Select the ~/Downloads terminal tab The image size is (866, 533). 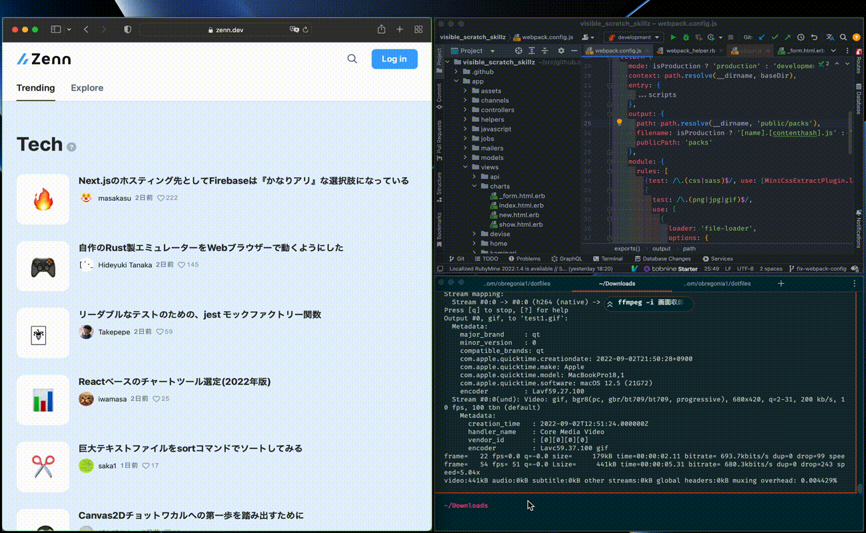(x=617, y=284)
